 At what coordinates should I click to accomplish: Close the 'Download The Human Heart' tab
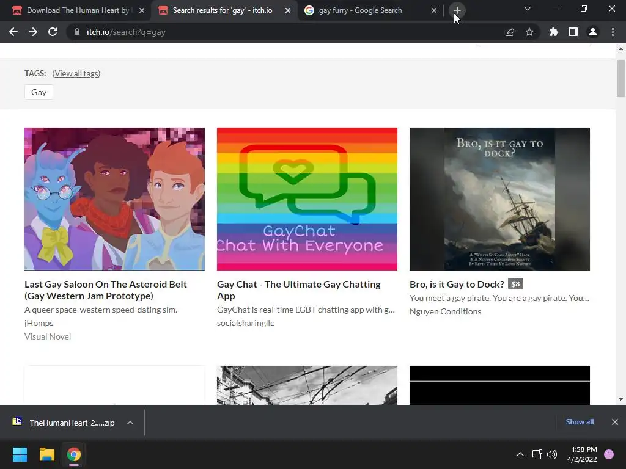click(x=142, y=10)
